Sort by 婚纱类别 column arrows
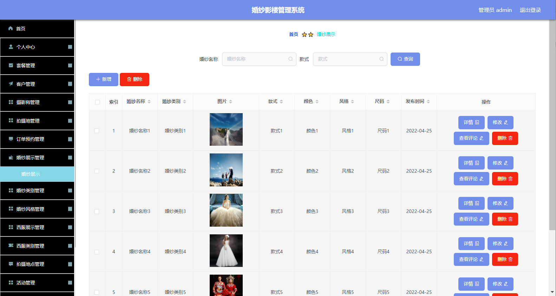556x296 pixels. [x=185, y=102]
